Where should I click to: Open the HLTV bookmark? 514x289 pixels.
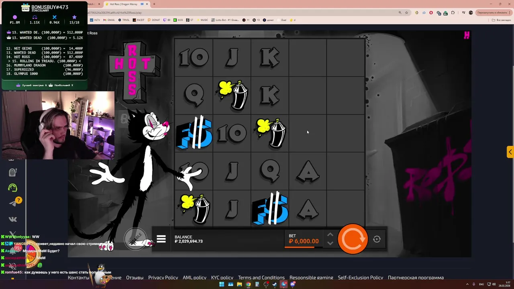click(x=95, y=20)
